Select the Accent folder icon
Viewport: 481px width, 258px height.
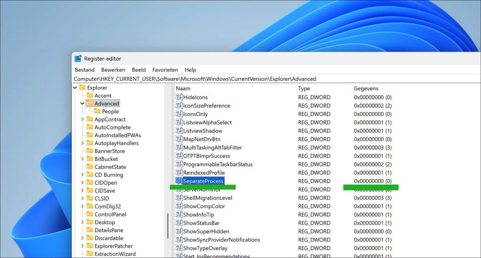pyautogui.click(x=90, y=95)
